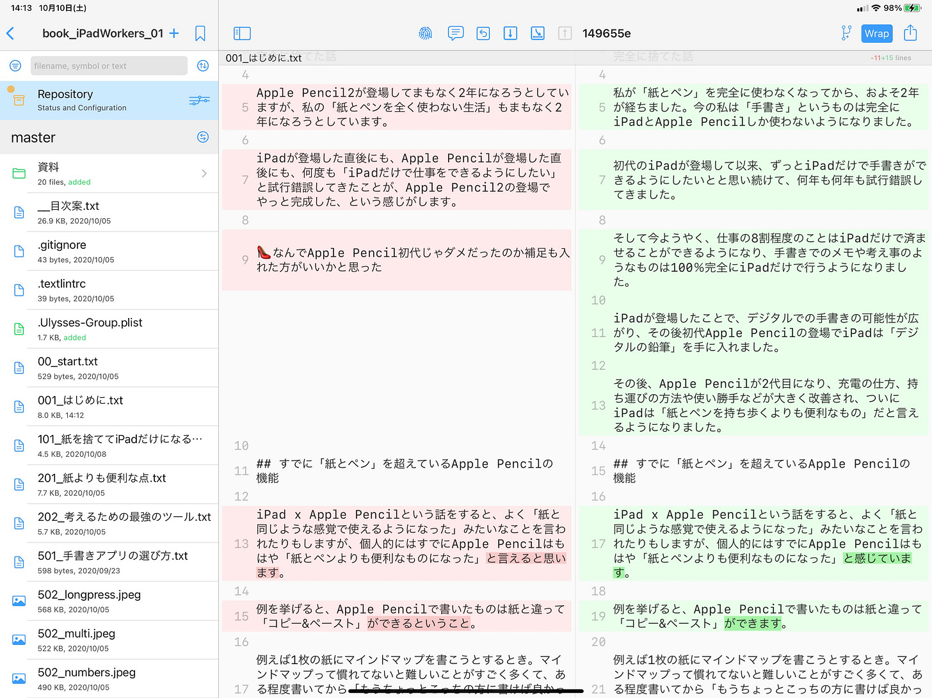This screenshot has height=698, width=932.
Task: Open the 資料 folder row
Action: click(109, 173)
